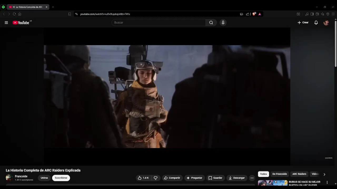Open options menu for RUBIUS video
This screenshot has height=189, width=337.
coord(327,182)
